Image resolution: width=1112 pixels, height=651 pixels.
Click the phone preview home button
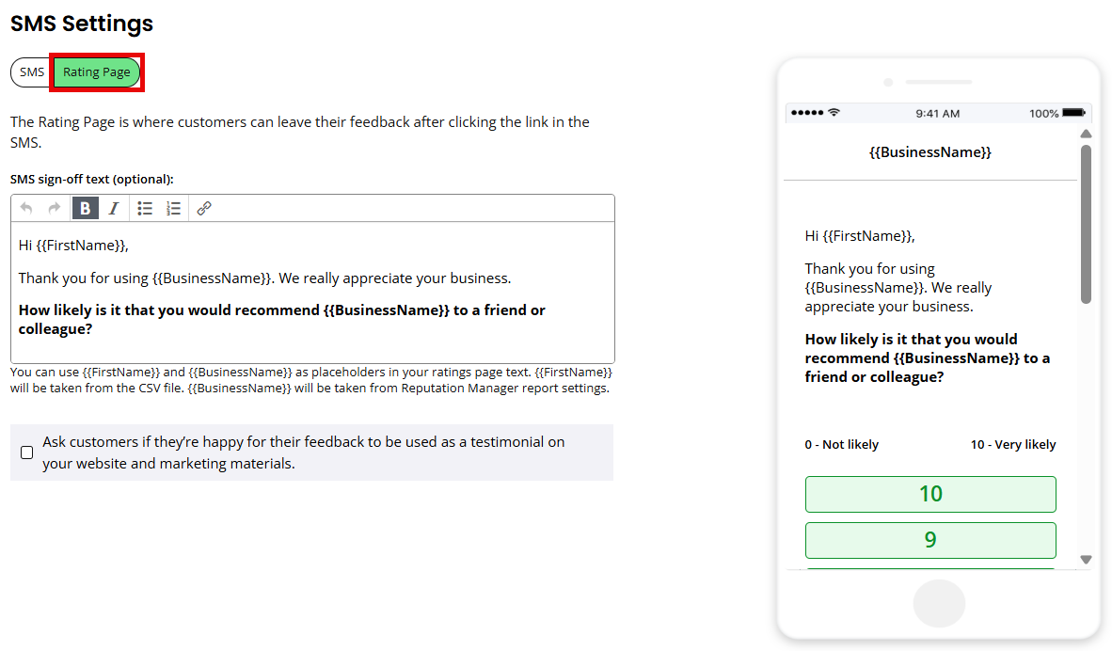(939, 603)
